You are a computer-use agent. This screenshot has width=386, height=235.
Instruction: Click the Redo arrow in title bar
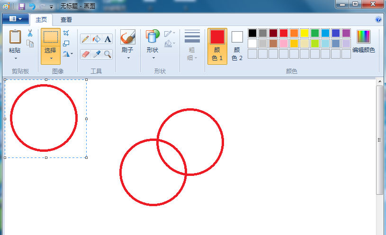pos(42,6)
